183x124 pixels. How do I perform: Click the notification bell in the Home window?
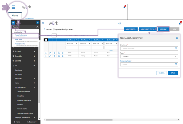click(124, 7)
